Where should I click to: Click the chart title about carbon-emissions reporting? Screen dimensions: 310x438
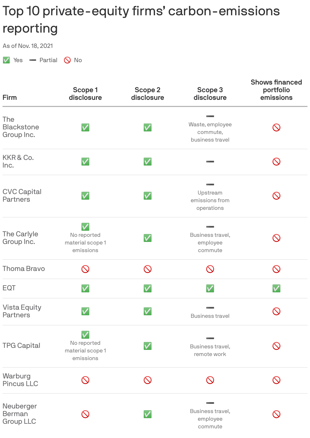coord(141,20)
